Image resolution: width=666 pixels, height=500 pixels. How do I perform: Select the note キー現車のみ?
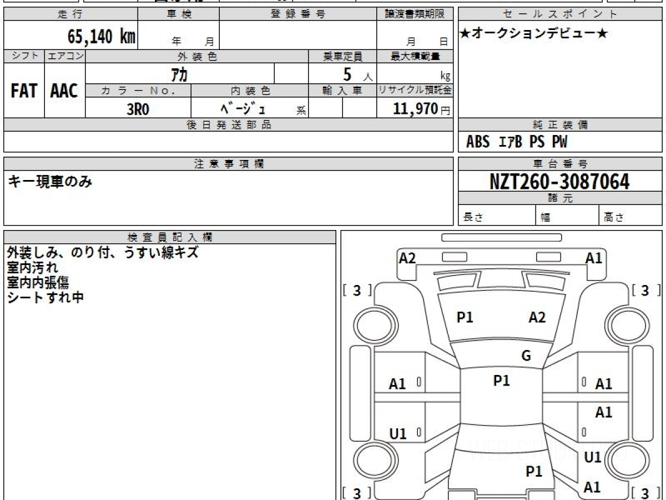pos(50,181)
